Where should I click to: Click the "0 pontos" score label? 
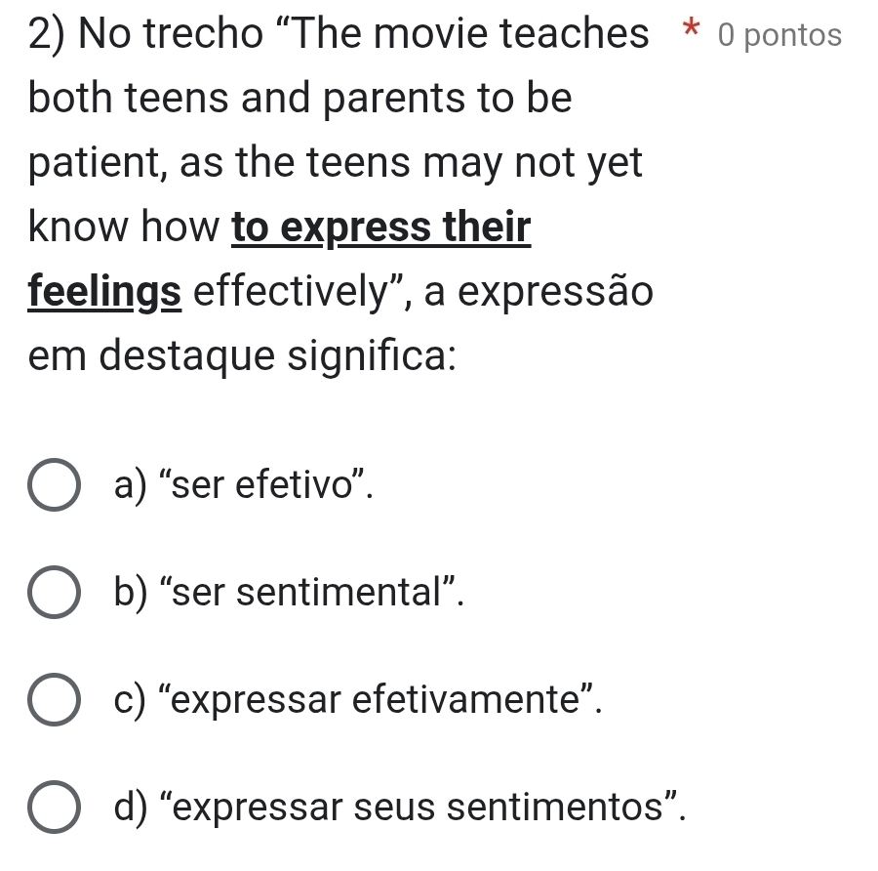click(x=779, y=36)
